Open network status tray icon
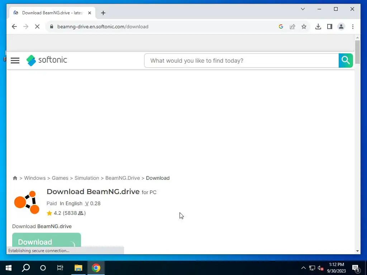This screenshot has width=367, height=275. click(312, 268)
